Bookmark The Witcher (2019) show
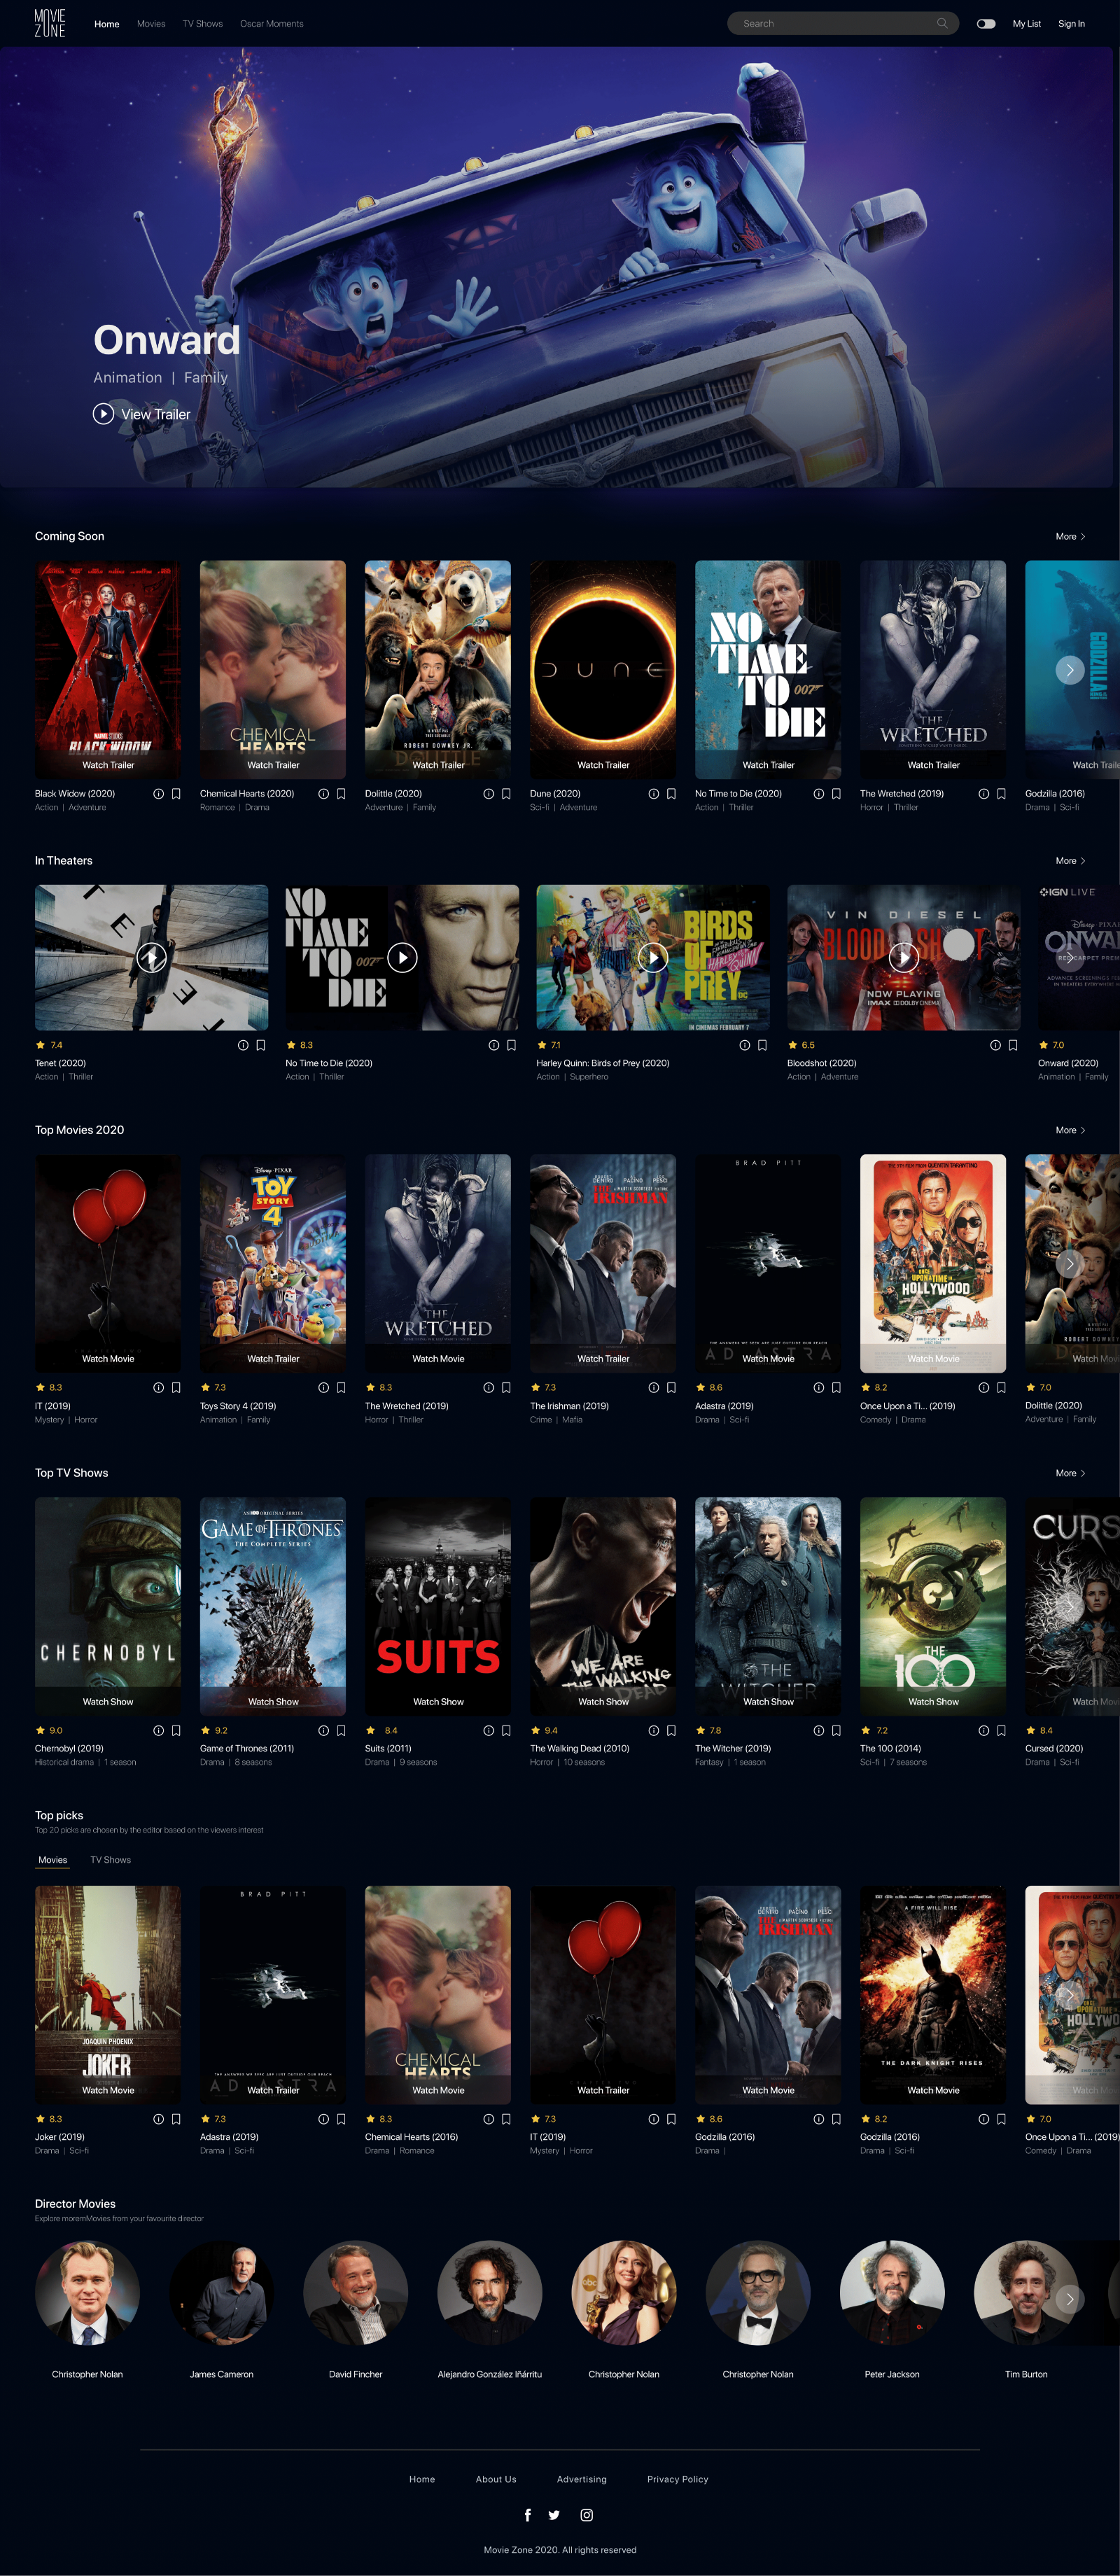 (x=836, y=1730)
